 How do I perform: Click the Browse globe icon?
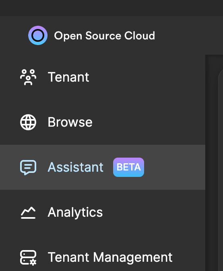click(28, 122)
